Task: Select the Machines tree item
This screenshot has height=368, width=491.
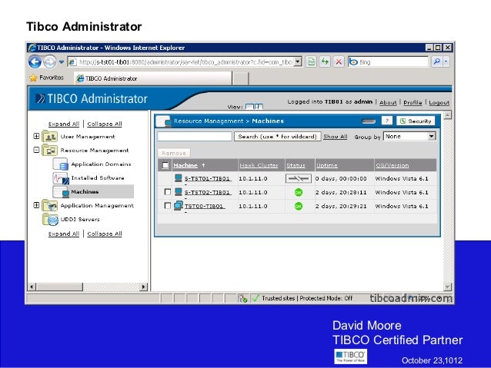Action: coord(85,191)
